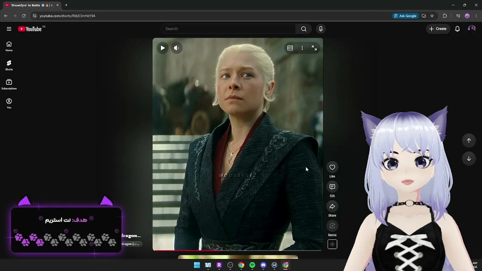This screenshot has height=271, width=482.
Task: Seek using the red progress bar
Action: click(238, 250)
